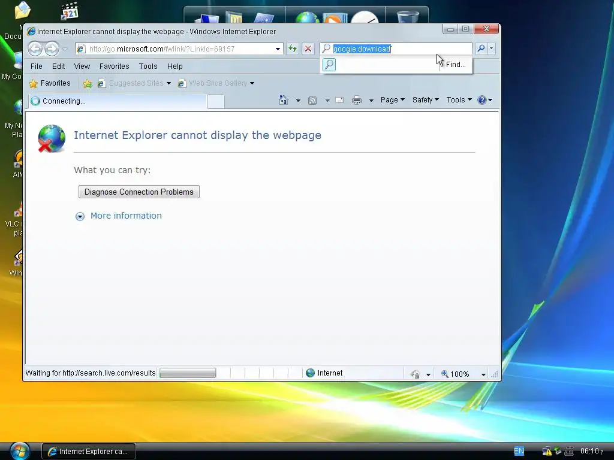This screenshot has height=460, width=614.
Task: Click the page loading progress bar
Action: (188, 373)
